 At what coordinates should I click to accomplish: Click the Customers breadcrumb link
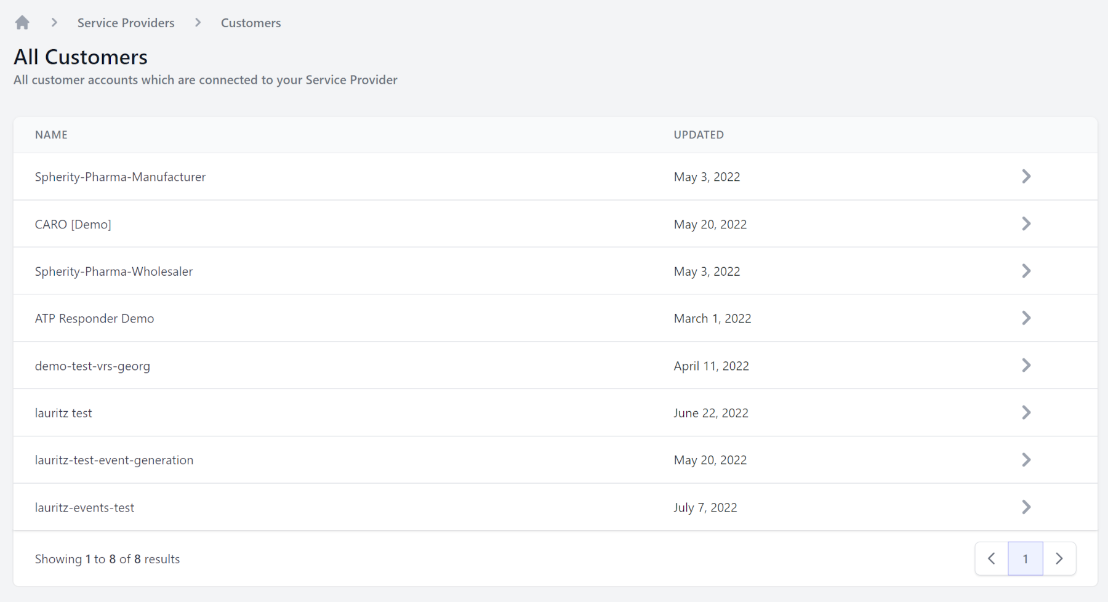[251, 23]
